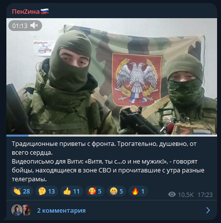Play the video of masked soldiers
The image size is (221, 223).
112,76
